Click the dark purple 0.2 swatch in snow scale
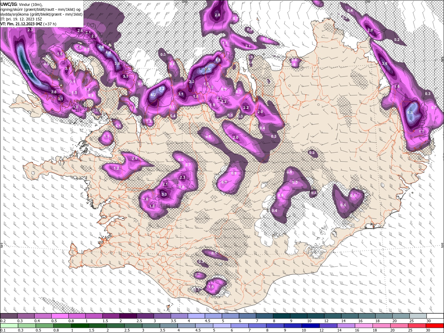The image size is (444, 333). click(x=9, y=316)
